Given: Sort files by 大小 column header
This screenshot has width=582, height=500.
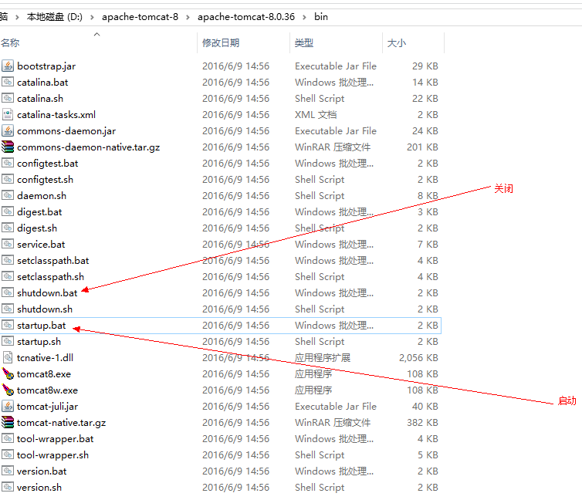Looking at the screenshot, I should (x=397, y=43).
